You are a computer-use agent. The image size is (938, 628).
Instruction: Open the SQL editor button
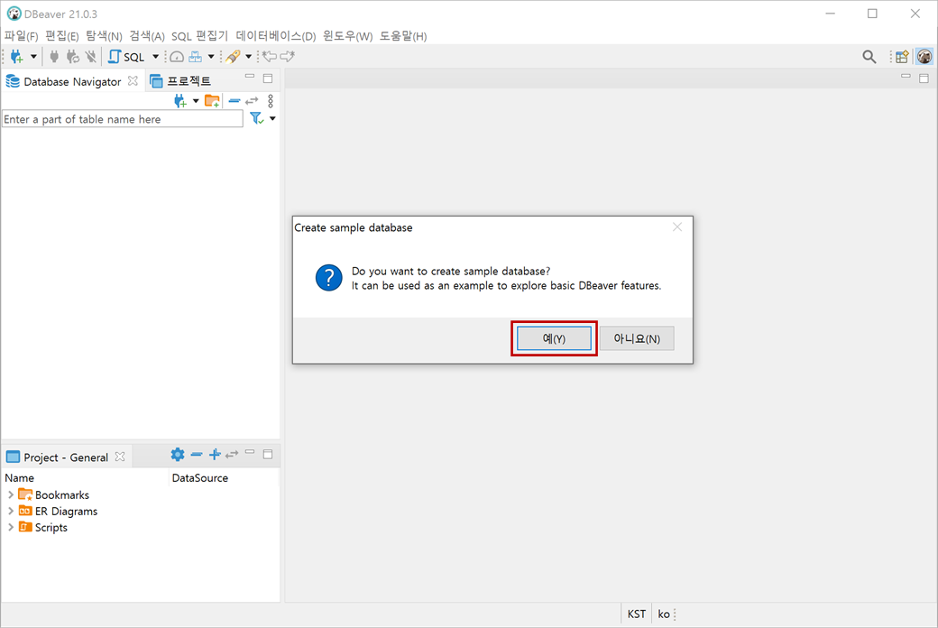pyautogui.click(x=127, y=57)
